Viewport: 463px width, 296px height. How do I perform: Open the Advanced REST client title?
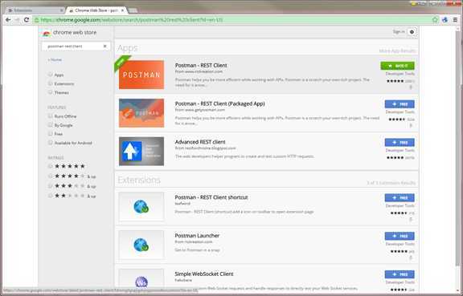pos(200,142)
